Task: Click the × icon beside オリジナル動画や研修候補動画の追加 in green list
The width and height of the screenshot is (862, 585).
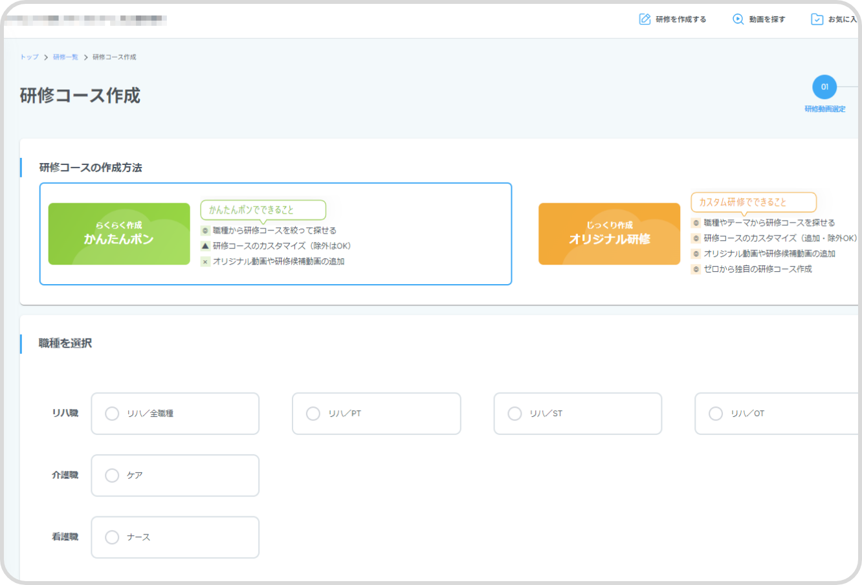Action: (x=205, y=261)
